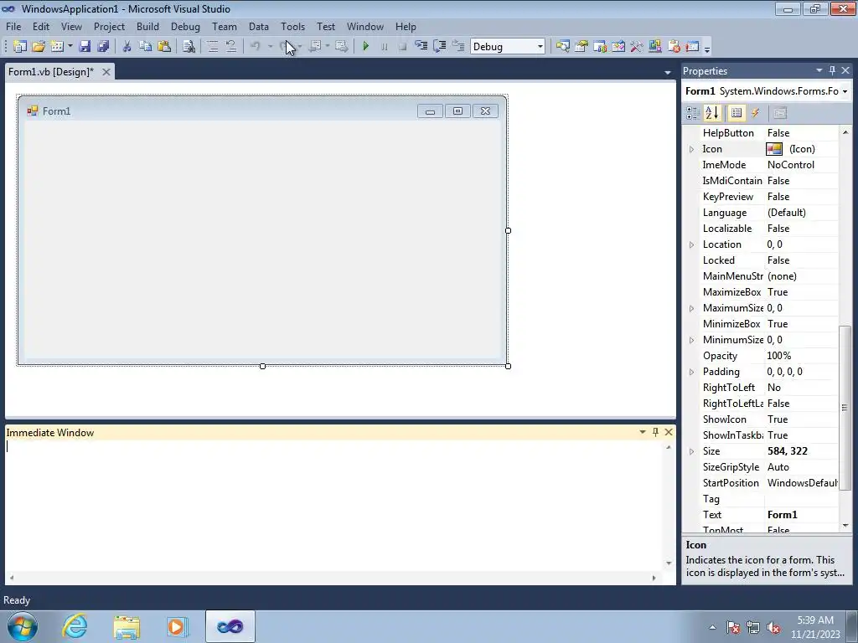Screen dimensions: 858x643
Task: Close the Form1.vb [Design] tab
Action: point(106,72)
